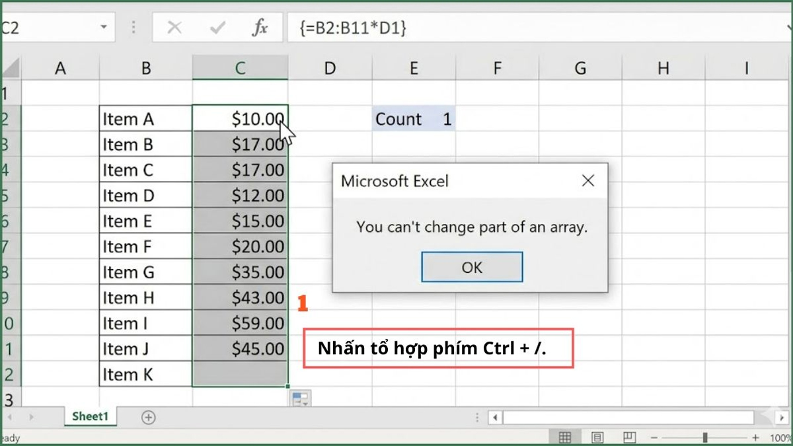Screen dimensions: 793x446
Task: Click the next sheet navigation arrow
Action: (30, 418)
